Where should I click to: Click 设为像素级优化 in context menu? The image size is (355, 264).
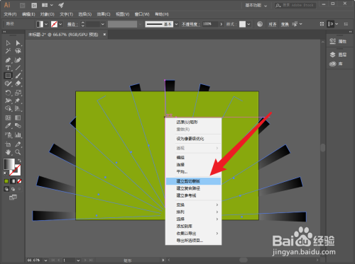193,139
